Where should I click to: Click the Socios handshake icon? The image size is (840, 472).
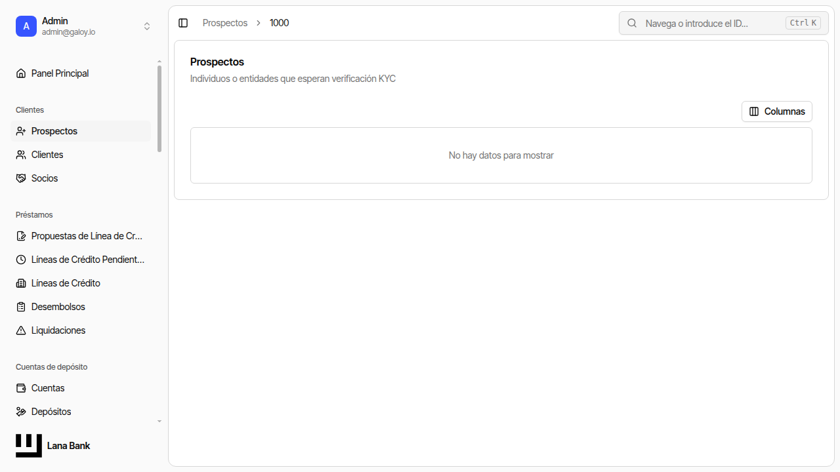coord(21,178)
